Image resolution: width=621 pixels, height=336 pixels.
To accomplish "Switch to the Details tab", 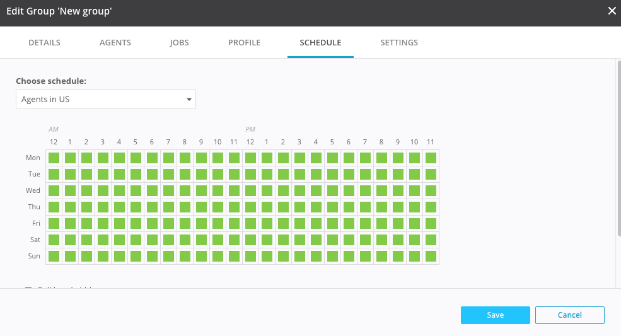I will 44,43.
